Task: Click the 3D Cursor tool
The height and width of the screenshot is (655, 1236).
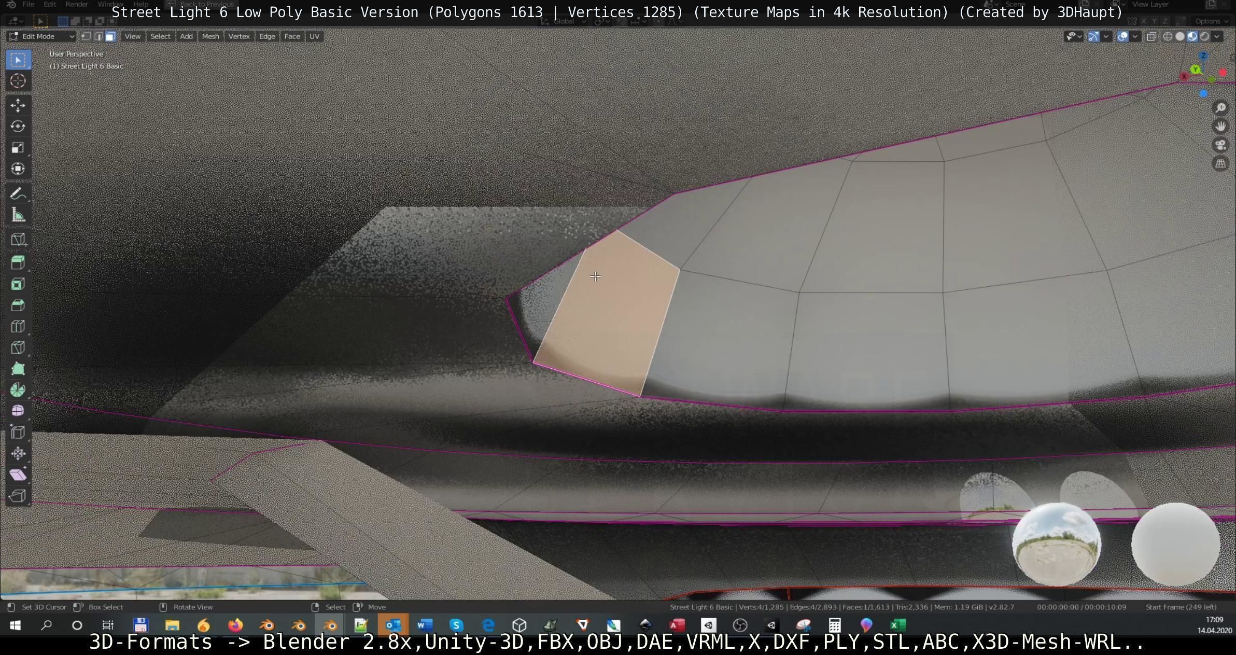Action: click(18, 81)
